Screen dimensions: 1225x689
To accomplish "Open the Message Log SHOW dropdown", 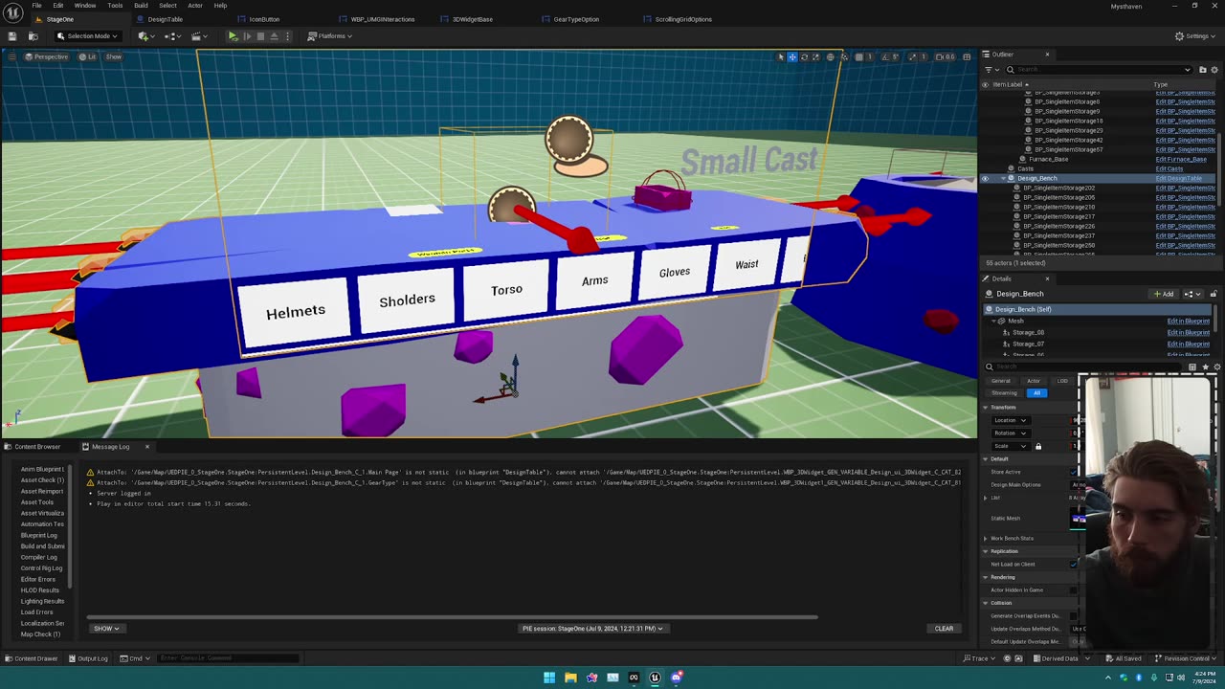I will click(x=106, y=629).
